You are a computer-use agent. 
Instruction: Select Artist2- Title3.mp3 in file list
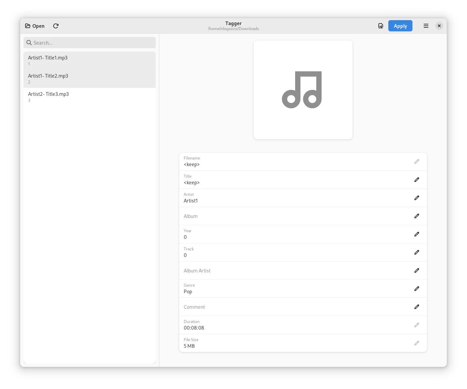pyautogui.click(x=90, y=97)
